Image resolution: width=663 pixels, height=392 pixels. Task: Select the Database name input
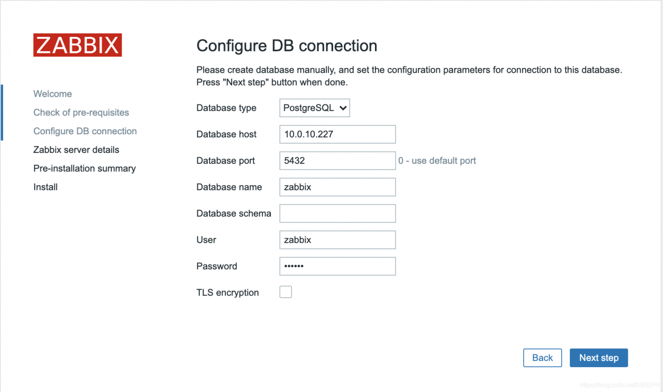click(x=338, y=187)
